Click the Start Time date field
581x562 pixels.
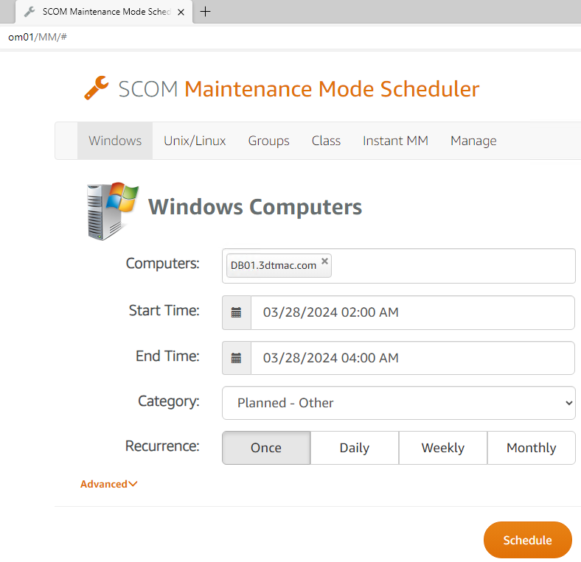click(x=413, y=312)
